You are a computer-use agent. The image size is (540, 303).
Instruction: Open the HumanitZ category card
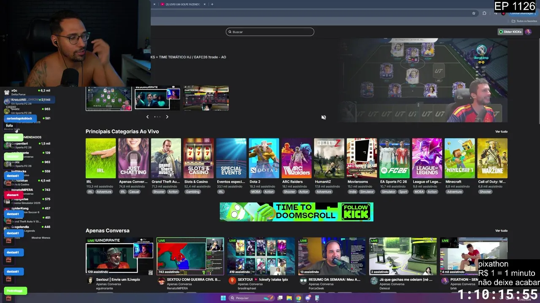click(x=329, y=158)
